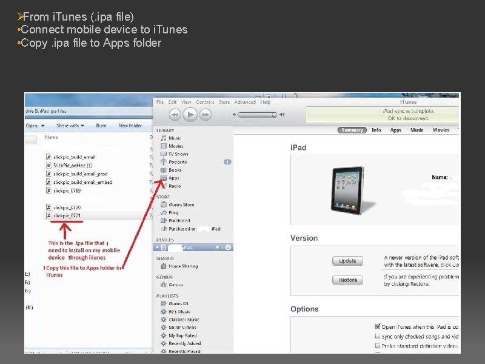Go to the iTunes Store
Viewport: 485px width, 364px height.
coord(181,204)
